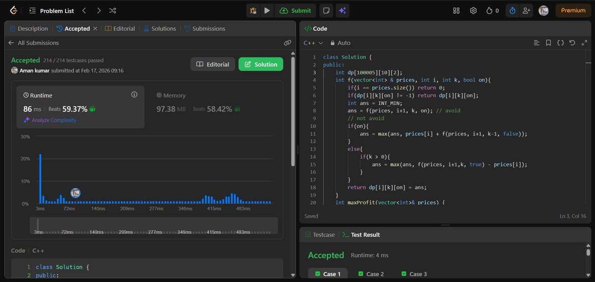Screen dimensions: 595x282
Task: Click the green Solution button
Action: click(x=261, y=64)
